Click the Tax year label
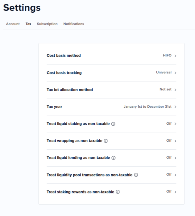This screenshot has width=195, height=216. (x=54, y=107)
